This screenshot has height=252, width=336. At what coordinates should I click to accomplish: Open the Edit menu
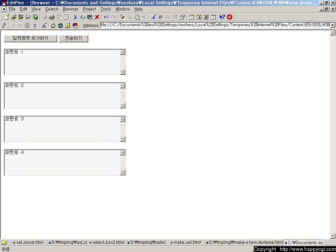pyautogui.click(x=24, y=9)
